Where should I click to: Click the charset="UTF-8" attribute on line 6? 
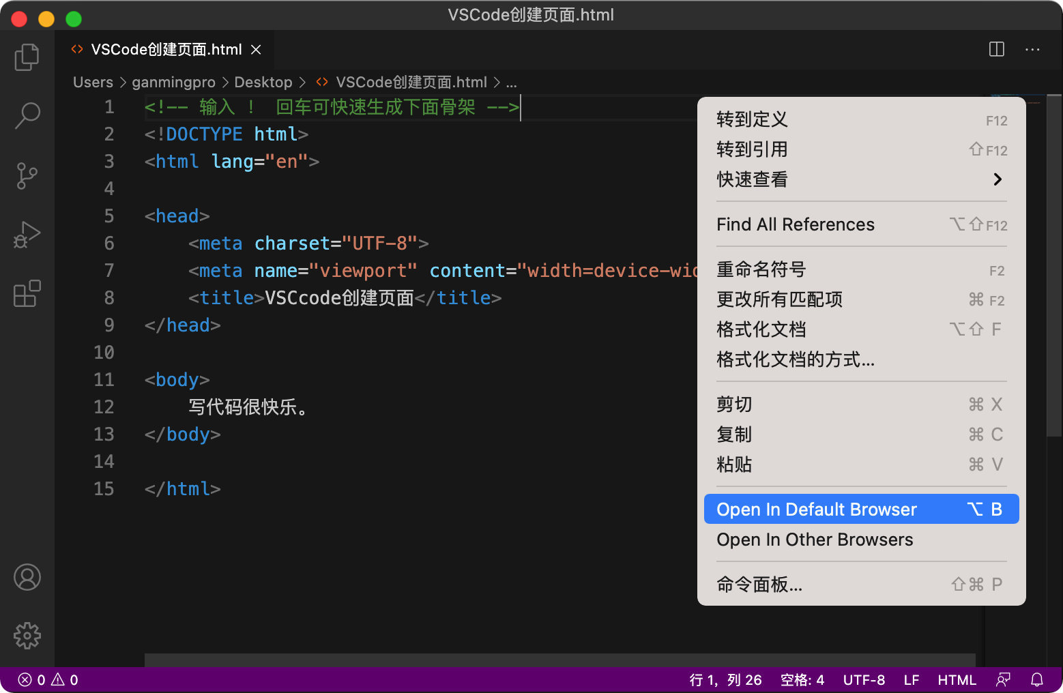(336, 244)
